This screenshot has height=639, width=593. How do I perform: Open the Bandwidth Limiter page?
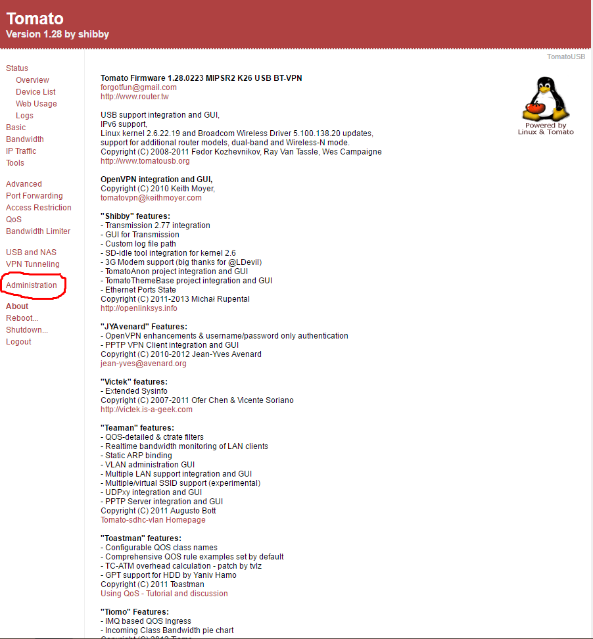click(x=38, y=231)
